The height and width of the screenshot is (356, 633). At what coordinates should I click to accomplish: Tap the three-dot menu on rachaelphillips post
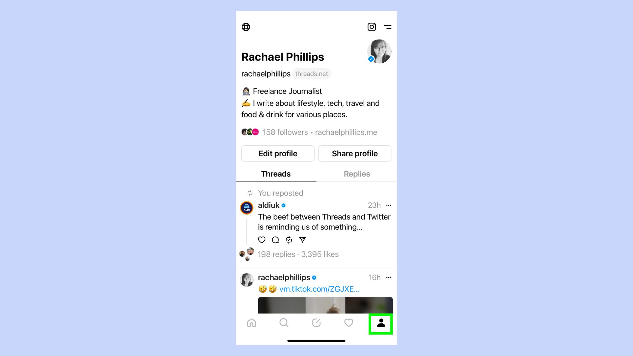(x=388, y=277)
